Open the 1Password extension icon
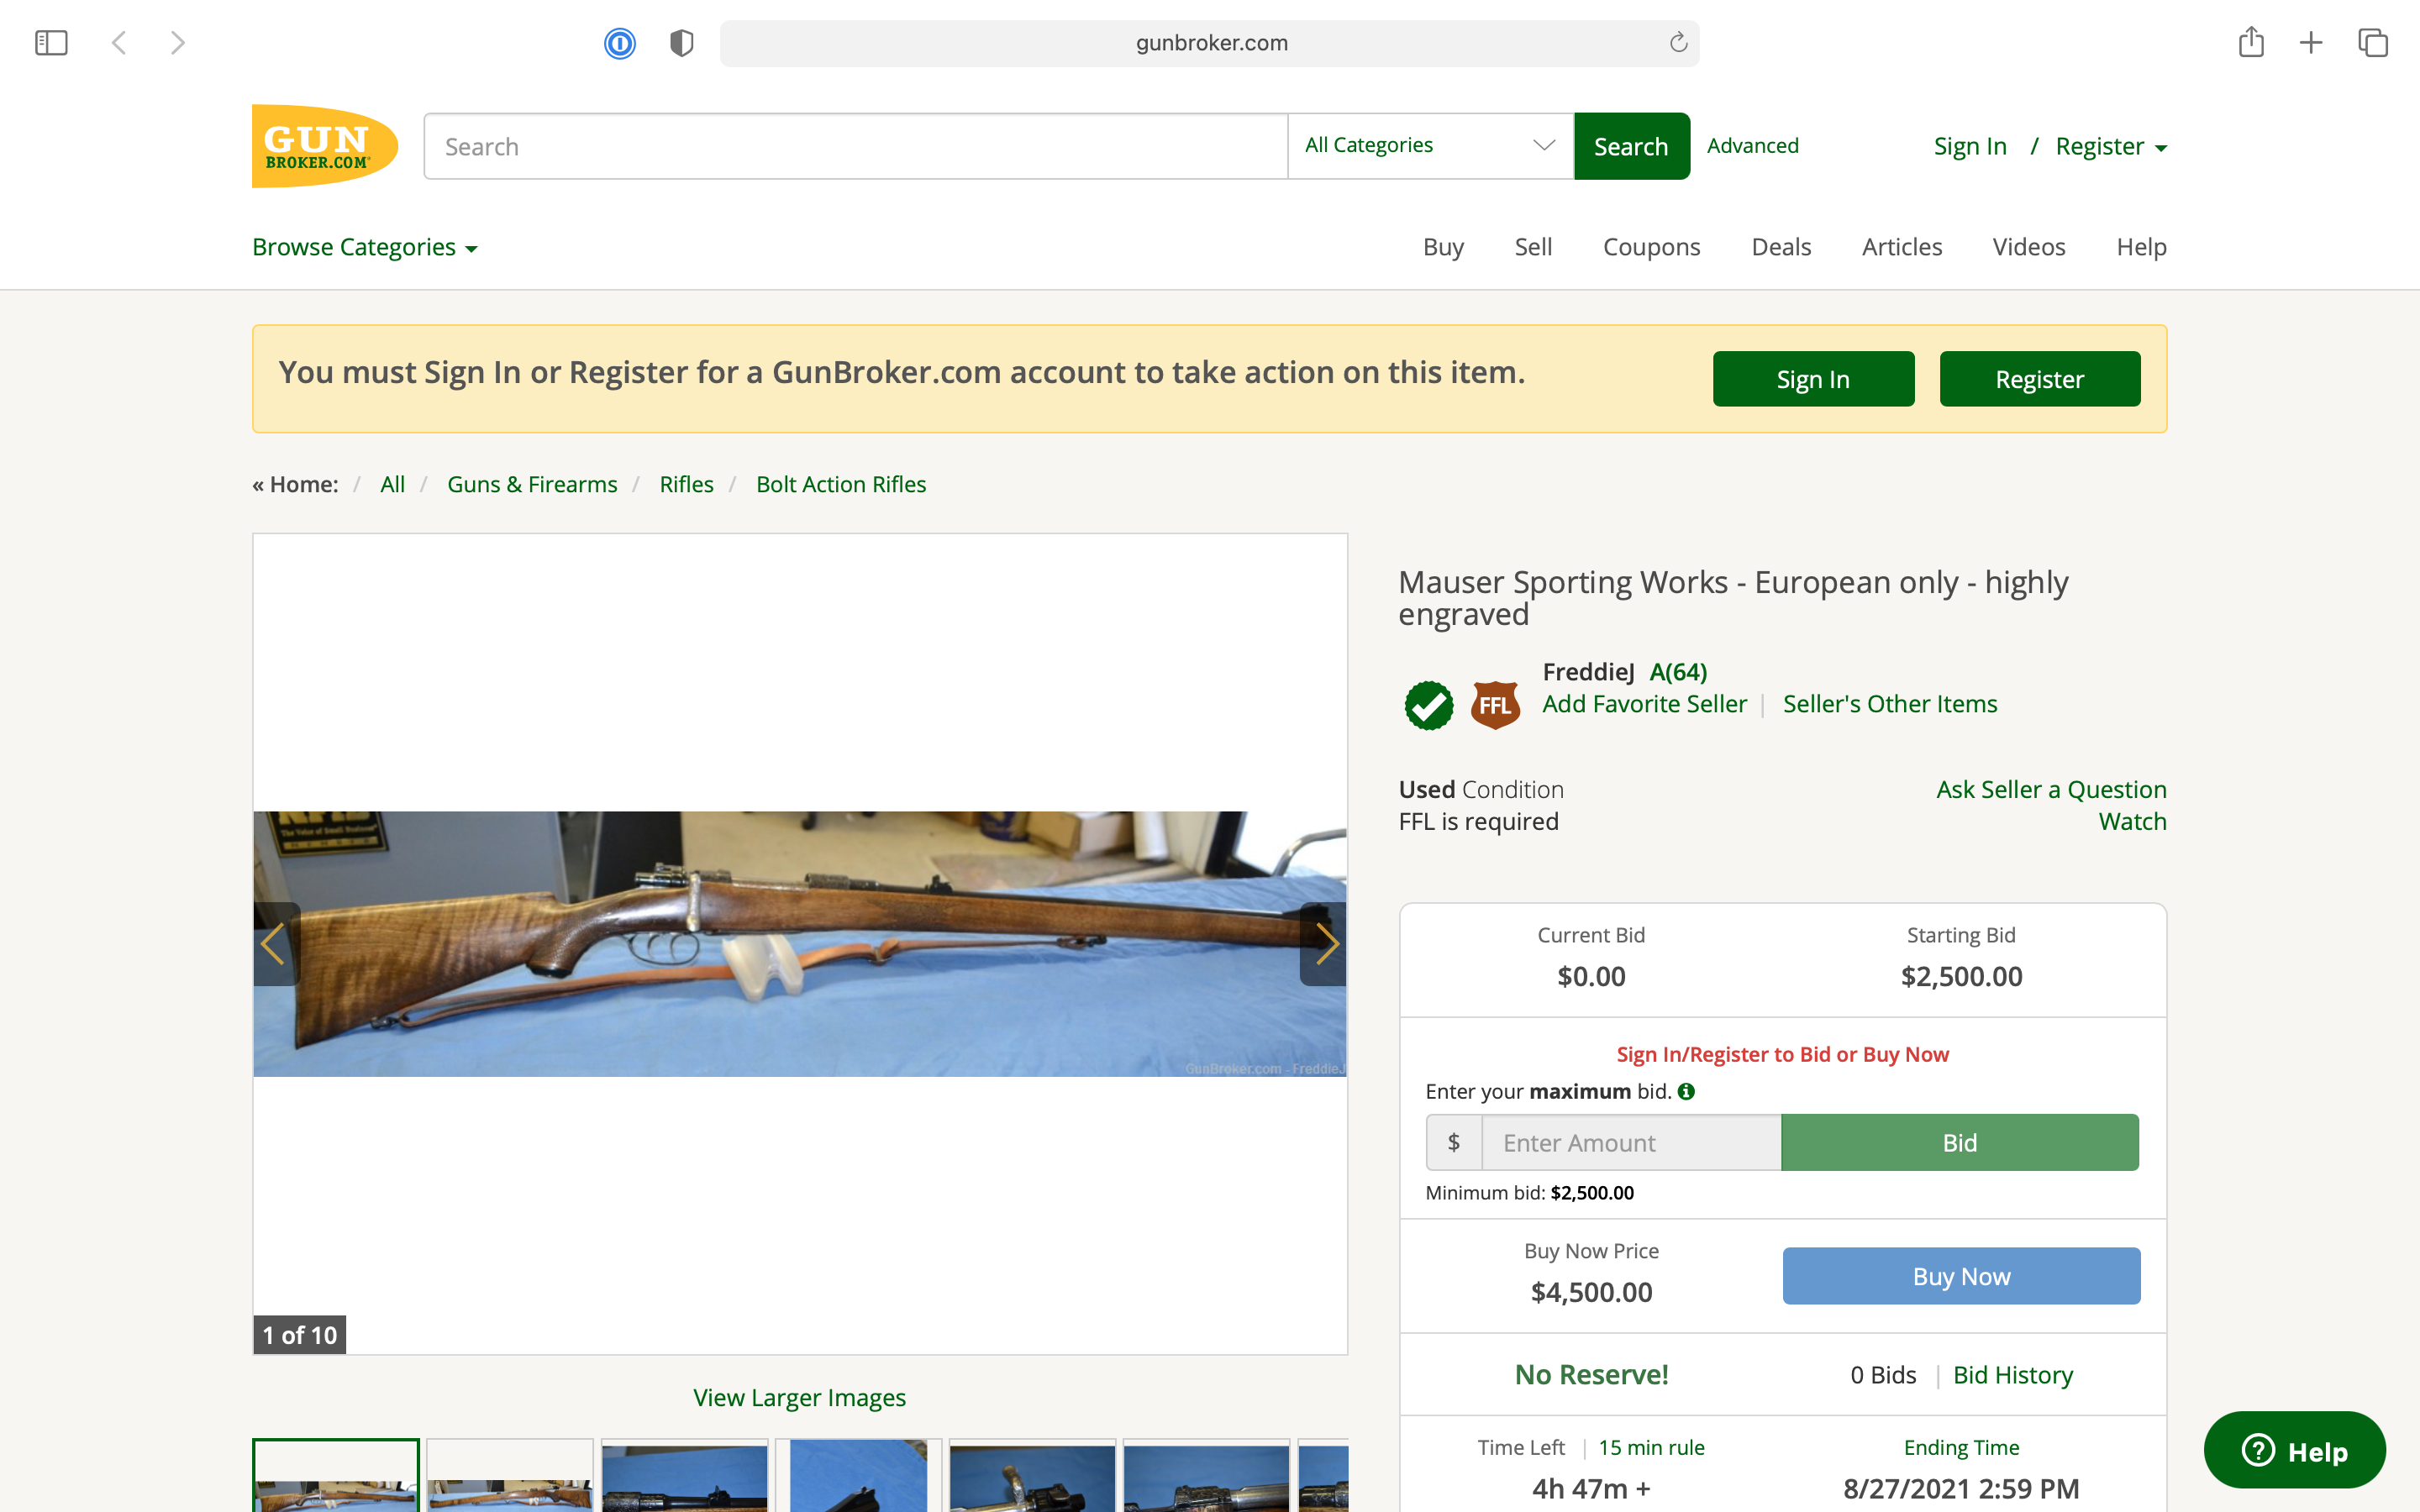Screen dimensions: 2420x1512 [620, 43]
